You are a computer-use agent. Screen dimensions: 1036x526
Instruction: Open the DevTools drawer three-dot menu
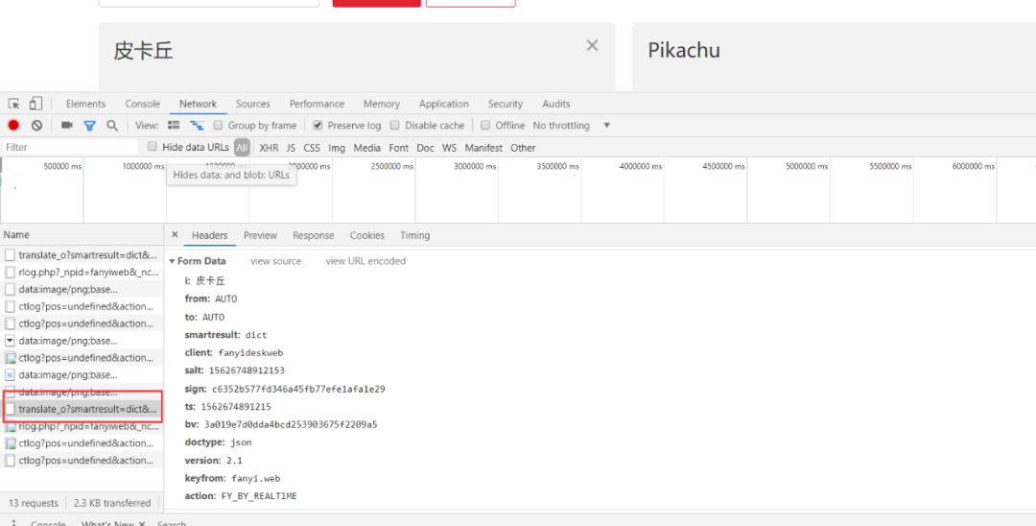(x=13, y=523)
